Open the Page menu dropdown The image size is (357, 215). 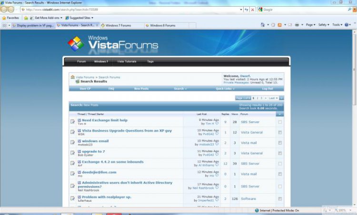point(310,25)
